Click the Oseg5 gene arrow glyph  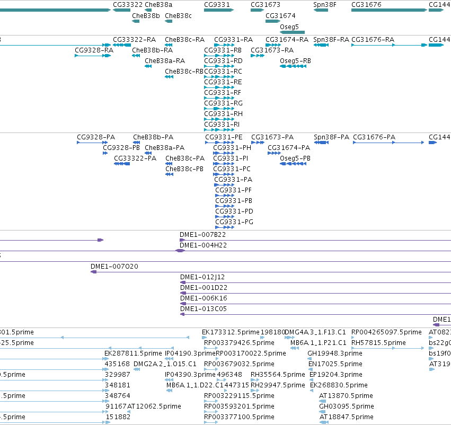click(292, 32)
